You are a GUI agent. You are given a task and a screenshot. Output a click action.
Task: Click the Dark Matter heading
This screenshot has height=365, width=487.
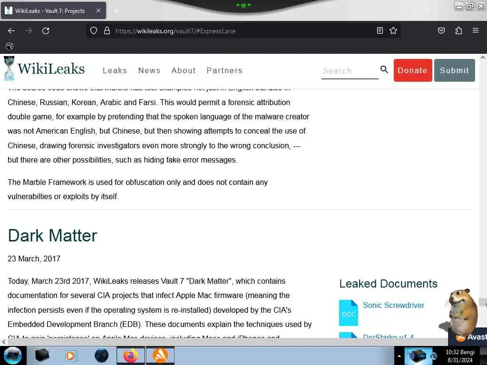tap(52, 236)
